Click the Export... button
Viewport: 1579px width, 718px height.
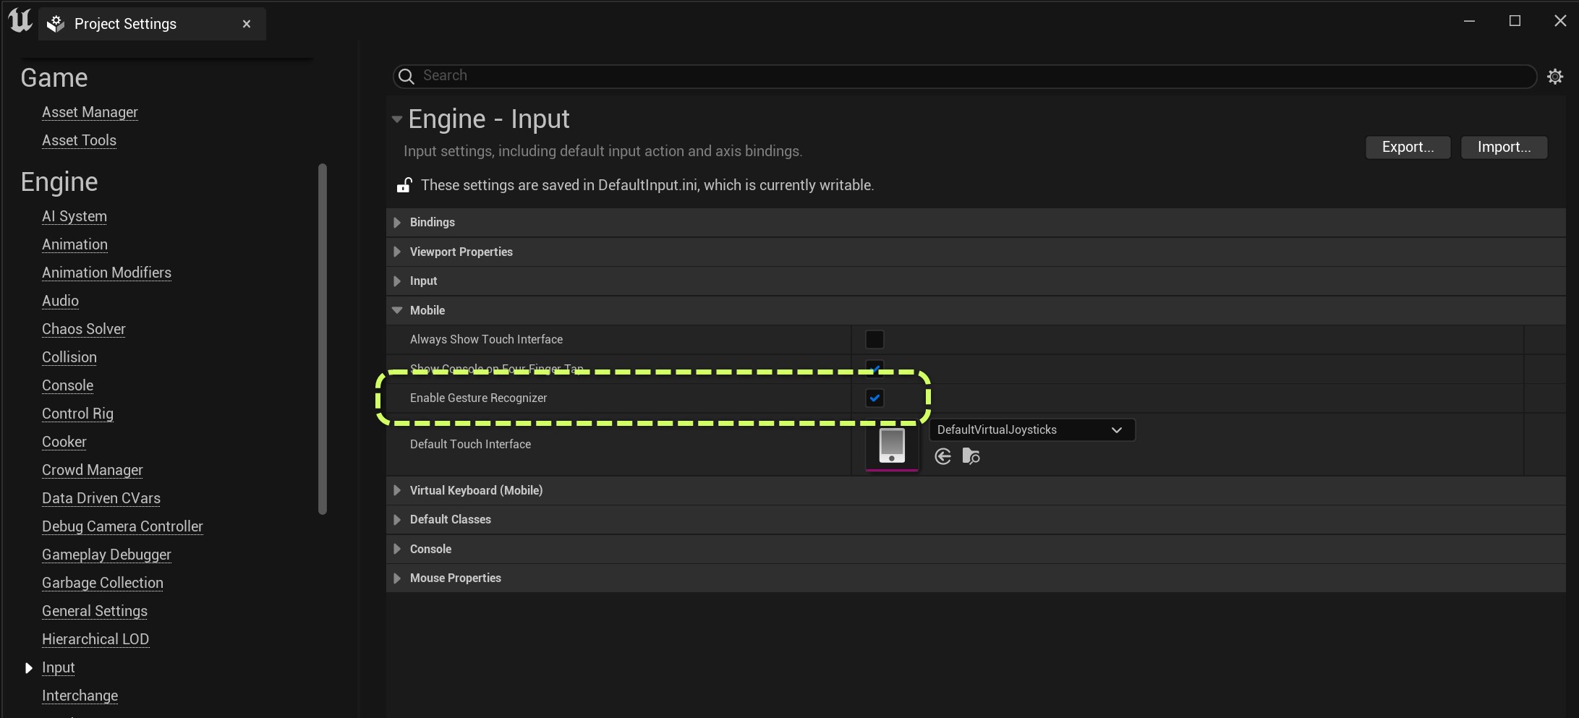point(1408,148)
